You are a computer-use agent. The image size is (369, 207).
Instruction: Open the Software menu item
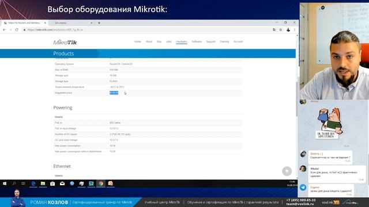click(197, 41)
